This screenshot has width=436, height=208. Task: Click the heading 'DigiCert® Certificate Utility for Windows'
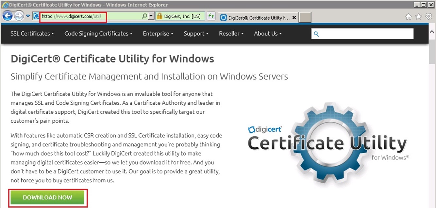tap(112, 59)
